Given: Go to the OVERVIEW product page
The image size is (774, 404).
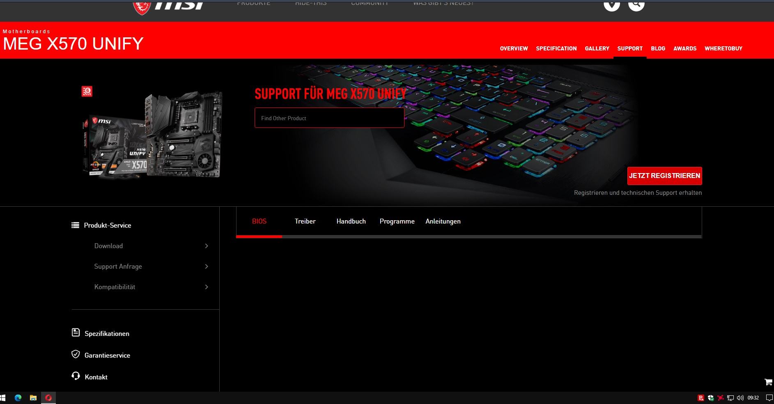Looking at the screenshot, I should coord(514,48).
